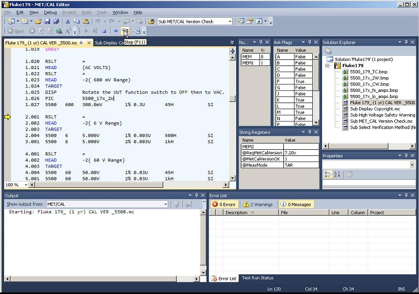Open the Show output from dropdown
419x294 pixels.
[166, 204]
